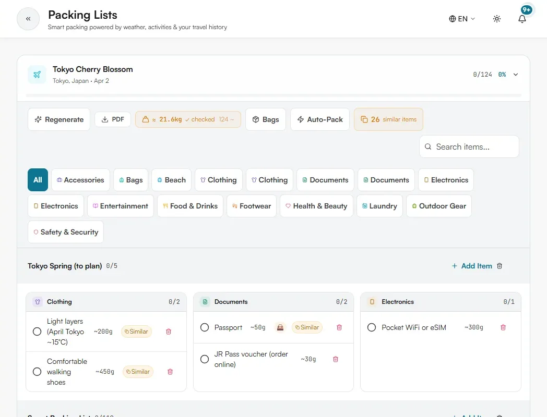Run Auto-Pack

tap(320, 119)
